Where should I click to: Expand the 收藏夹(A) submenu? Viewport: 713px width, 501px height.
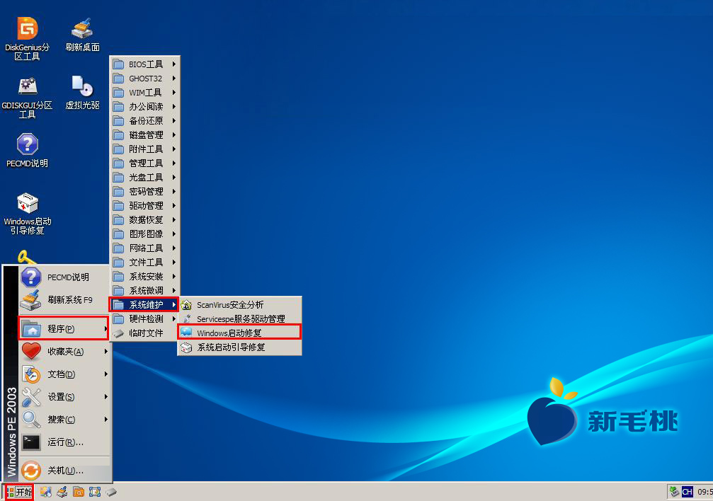[64, 352]
